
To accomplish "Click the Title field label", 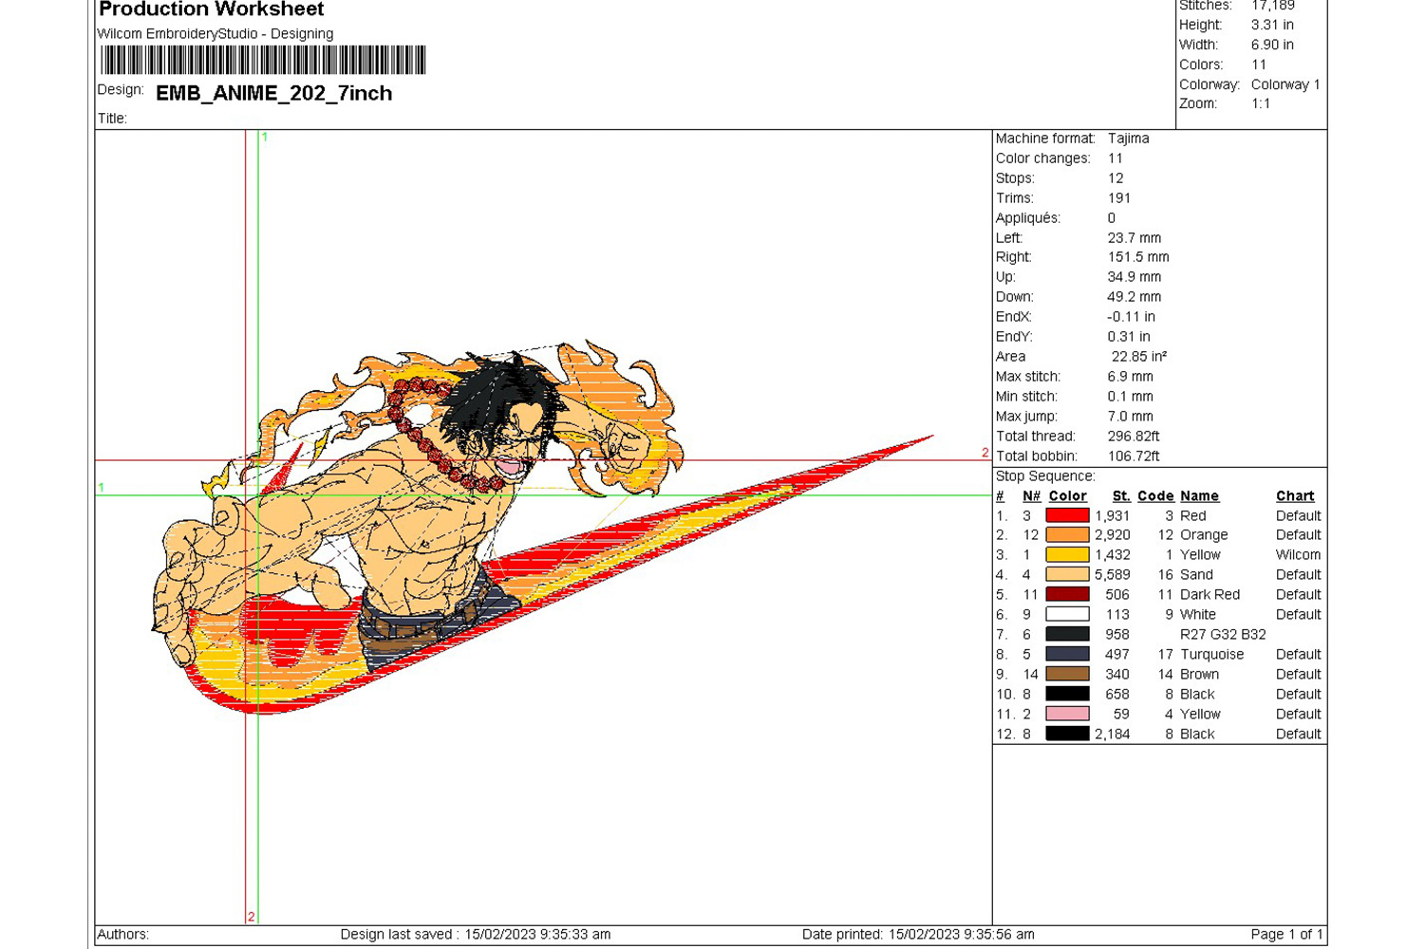I will [112, 119].
